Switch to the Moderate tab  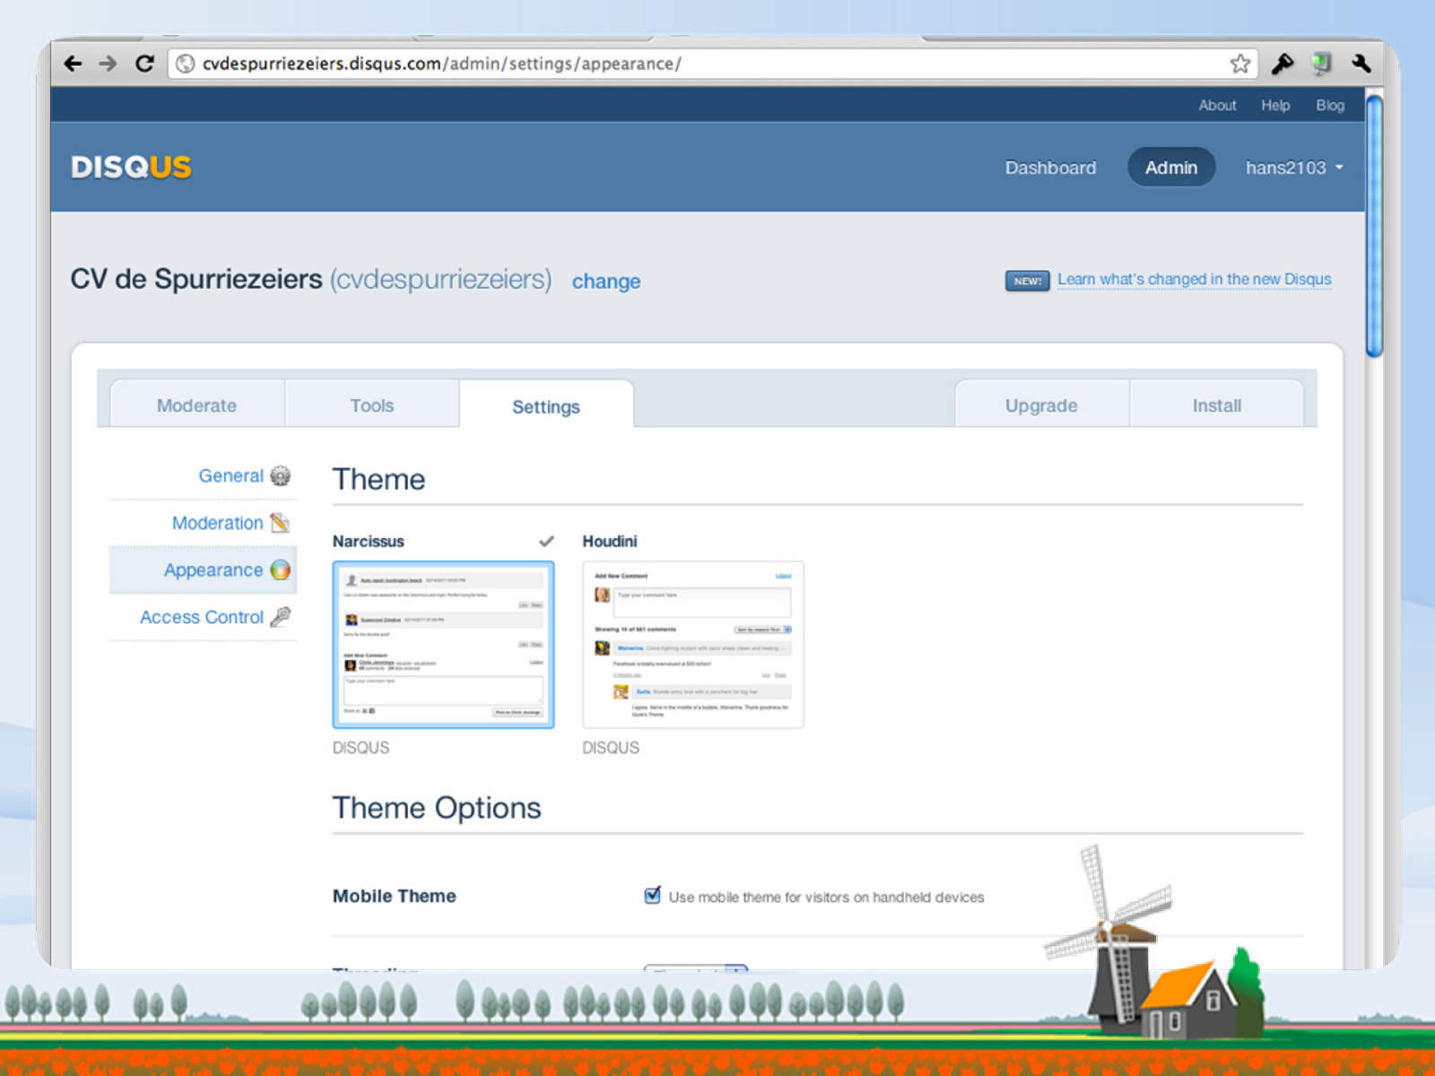196,405
